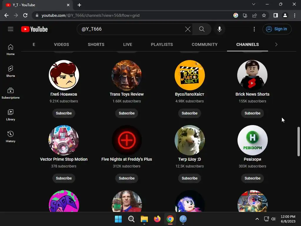Click the Vector Prime Stop Motion name

coord(64,159)
